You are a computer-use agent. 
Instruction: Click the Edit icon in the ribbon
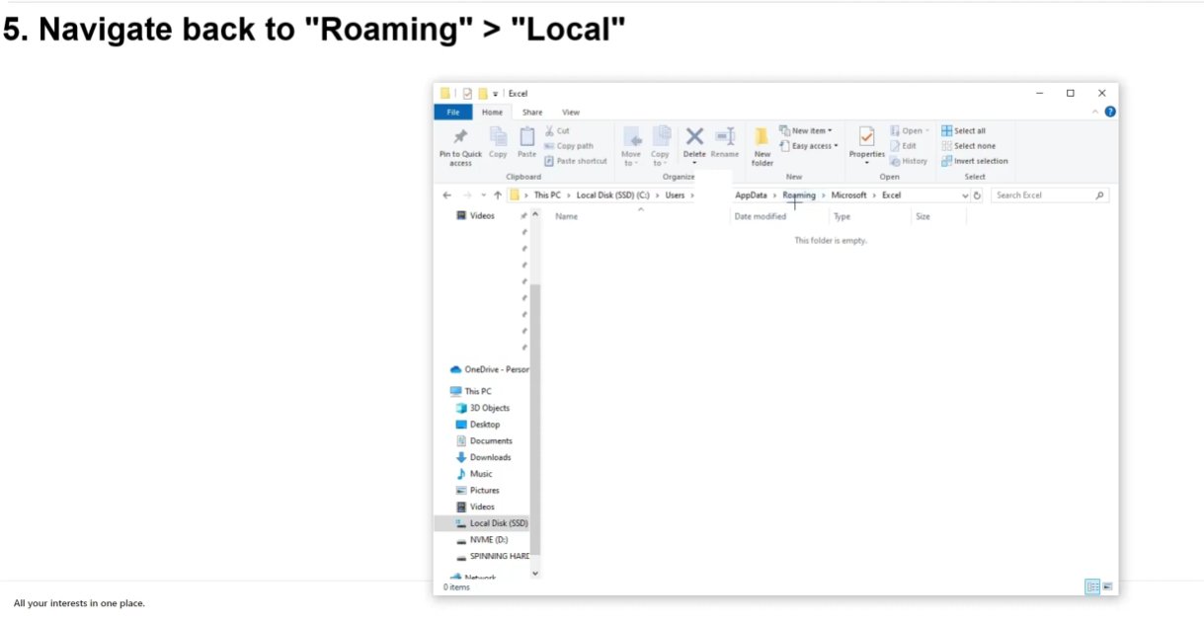[904, 145]
